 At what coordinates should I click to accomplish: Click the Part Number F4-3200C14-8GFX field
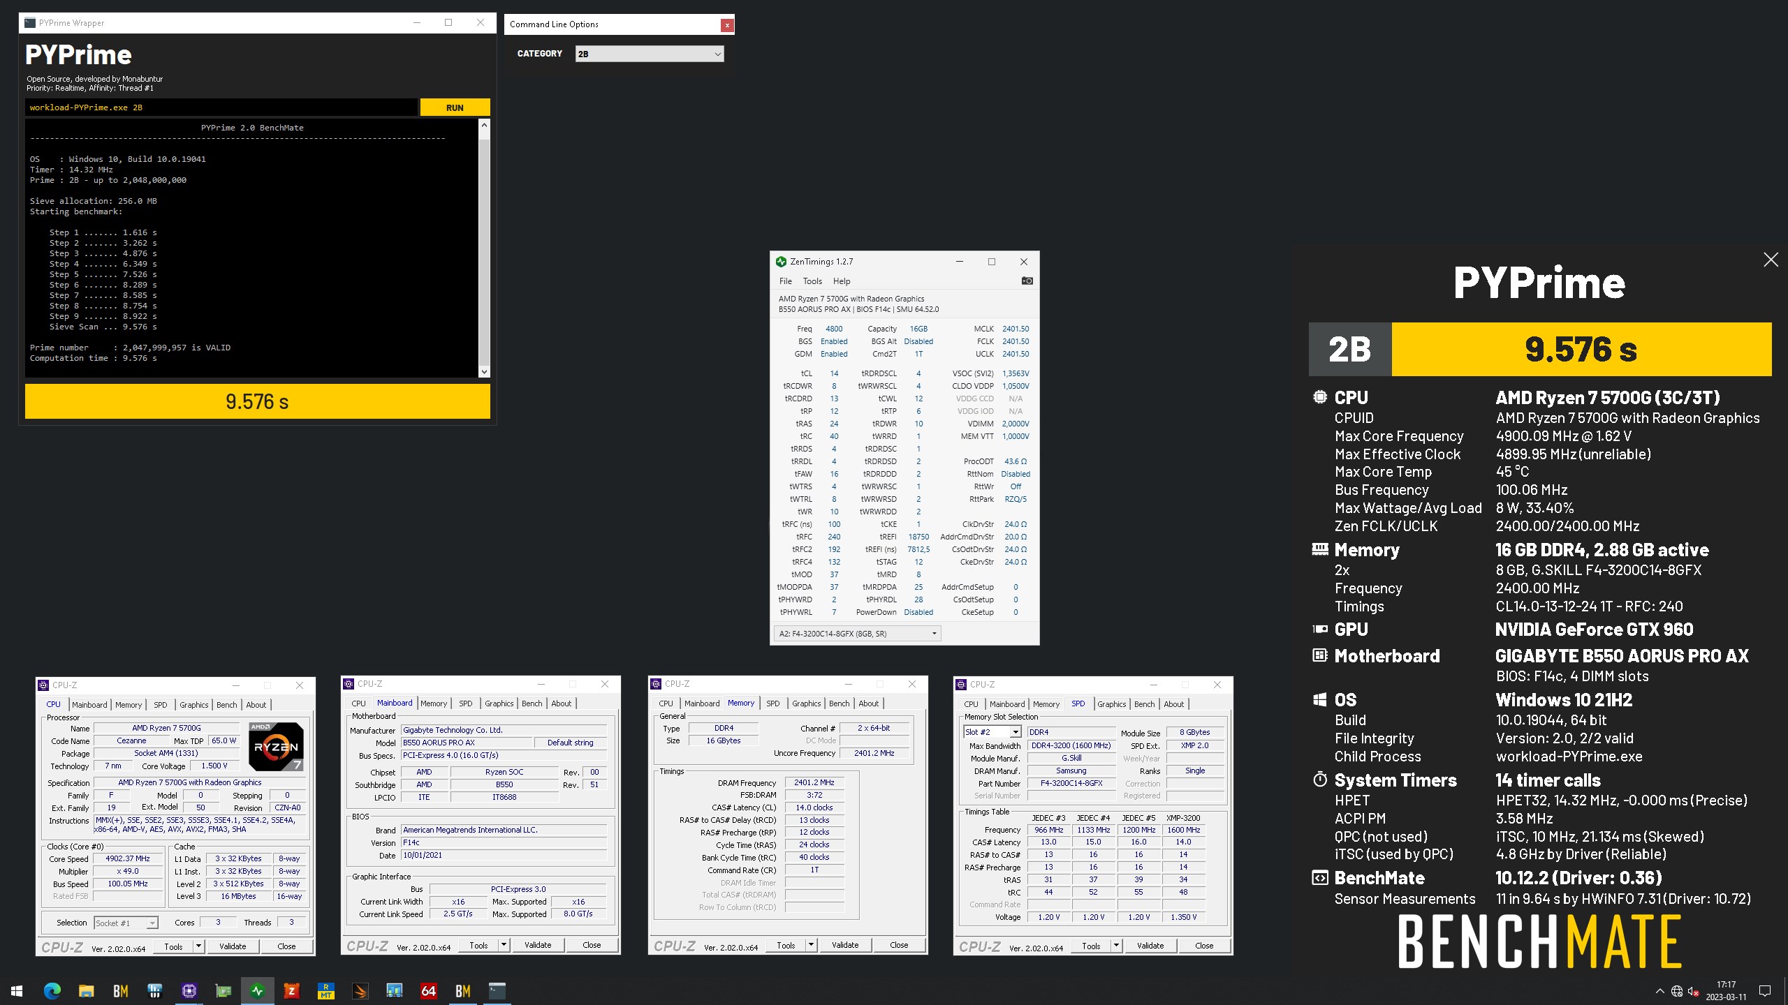coord(1071,783)
